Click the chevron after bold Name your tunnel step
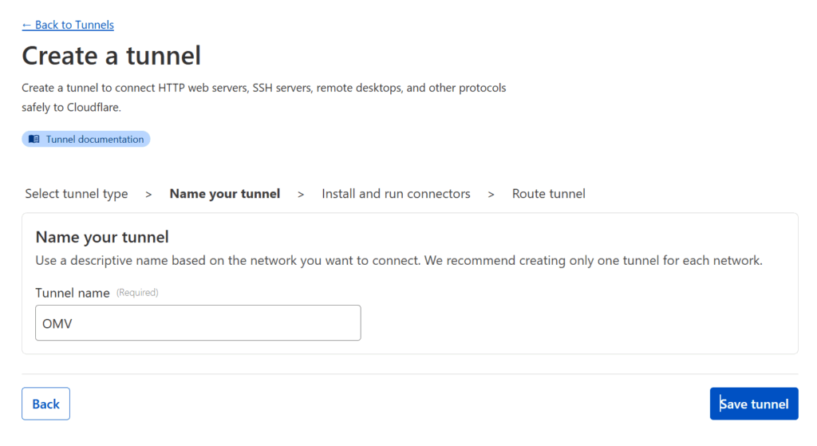817x446 pixels. [x=301, y=195]
